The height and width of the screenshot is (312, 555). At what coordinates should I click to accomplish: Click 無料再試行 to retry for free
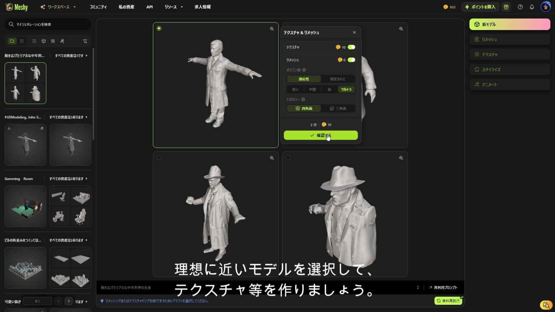tap(448, 300)
